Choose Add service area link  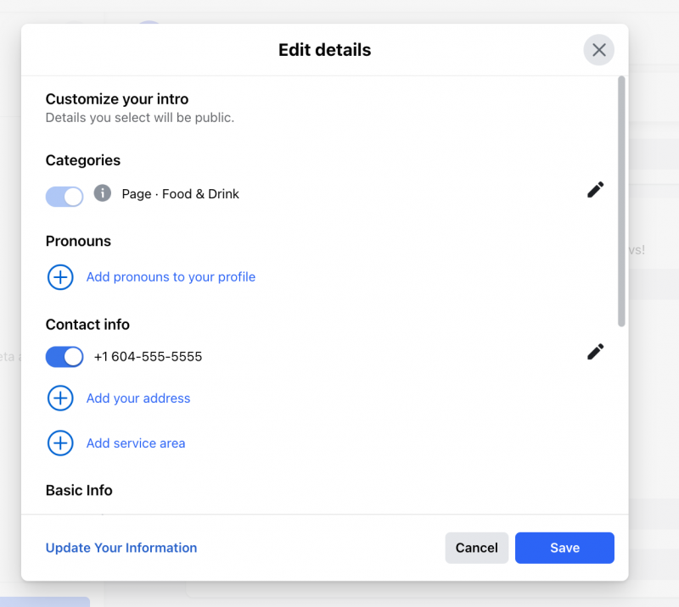[136, 443]
